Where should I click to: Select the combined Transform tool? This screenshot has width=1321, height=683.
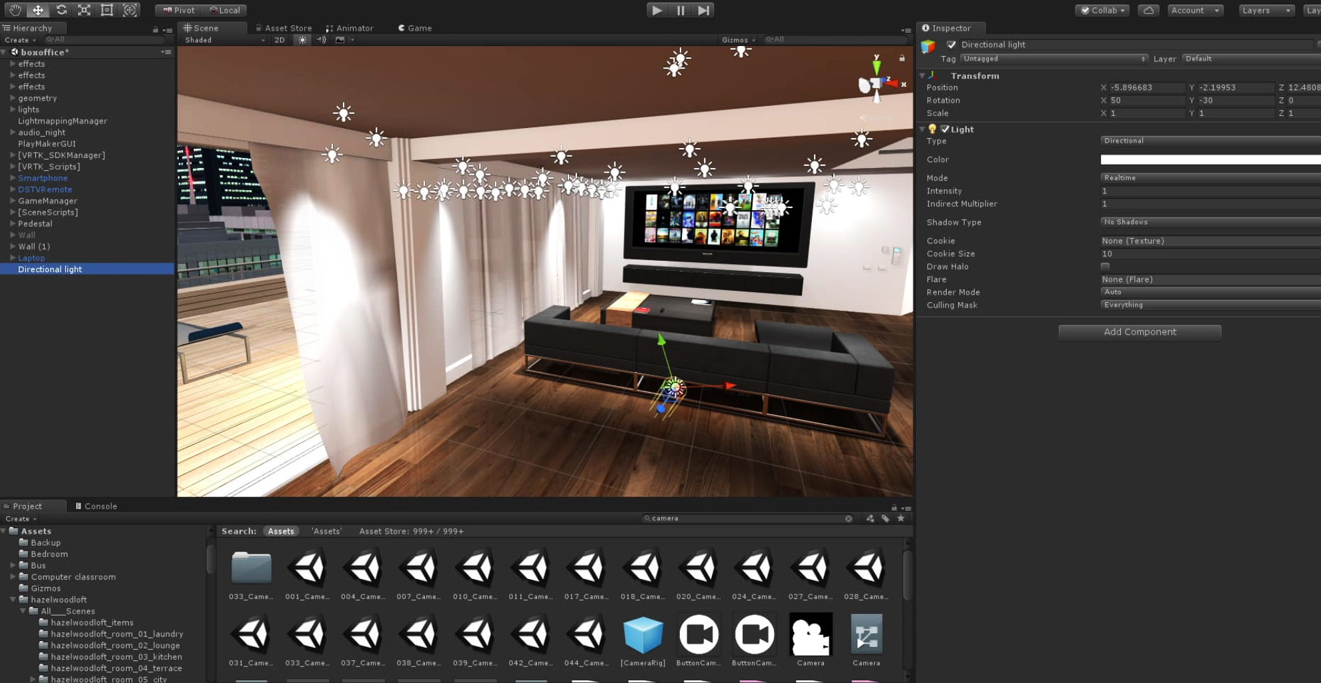pos(130,10)
